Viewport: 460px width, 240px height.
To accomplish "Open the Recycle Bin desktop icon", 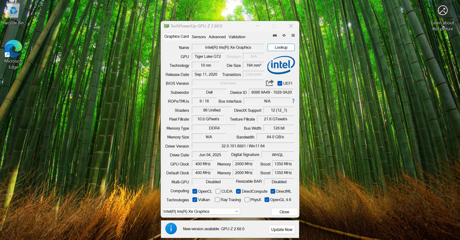I will [x=13, y=14].
